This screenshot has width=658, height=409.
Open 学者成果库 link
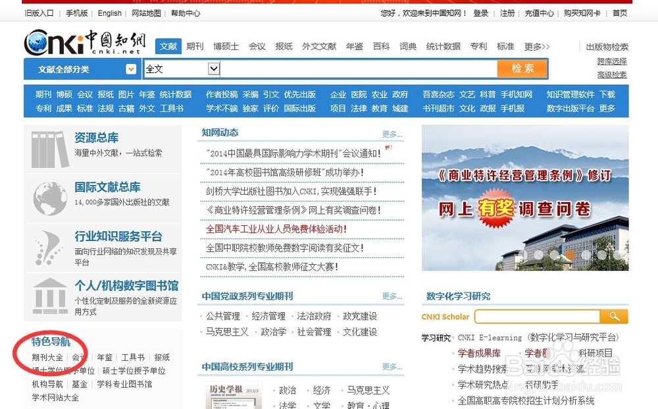[x=479, y=353]
